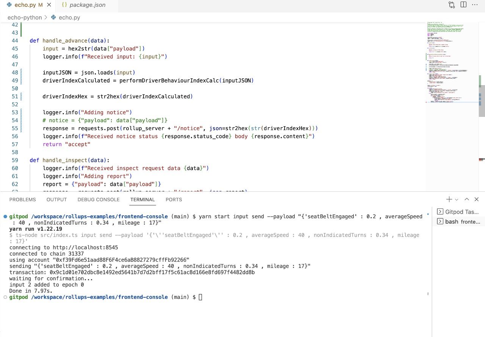Close the terminal panel with X
485x337 pixels.
tap(477, 199)
